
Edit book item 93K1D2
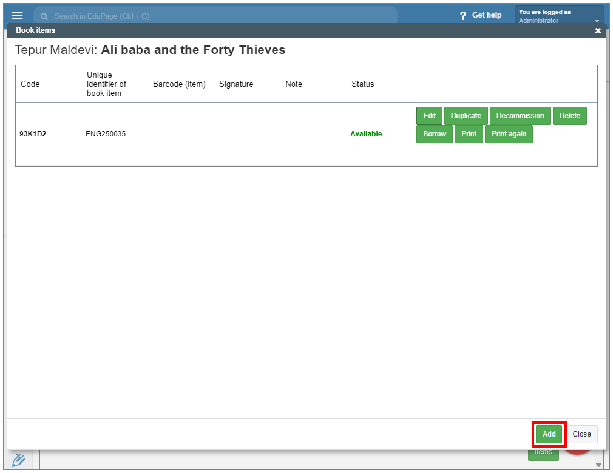tap(429, 116)
